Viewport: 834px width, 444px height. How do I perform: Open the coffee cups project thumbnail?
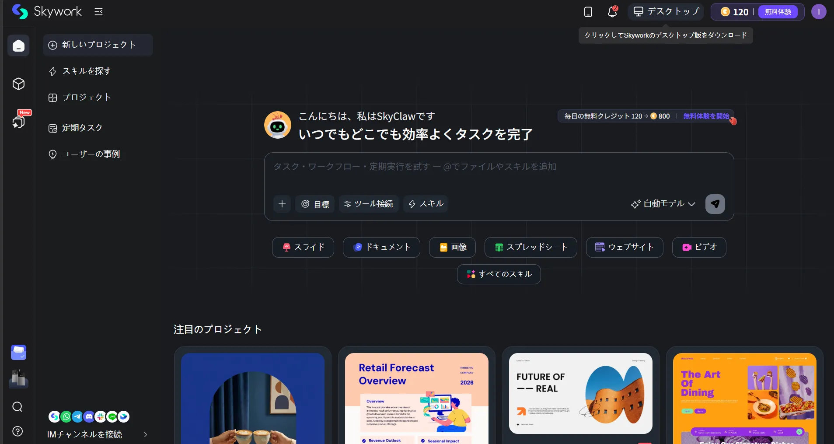[253, 399]
